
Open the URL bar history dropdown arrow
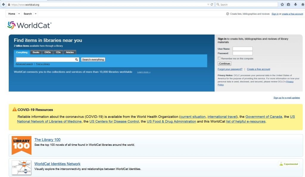(x=208, y=5)
